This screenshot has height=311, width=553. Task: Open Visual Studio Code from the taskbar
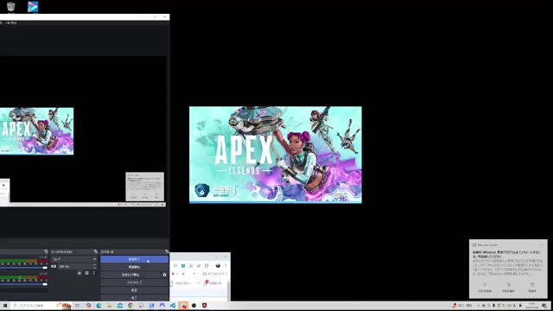(173, 306)
